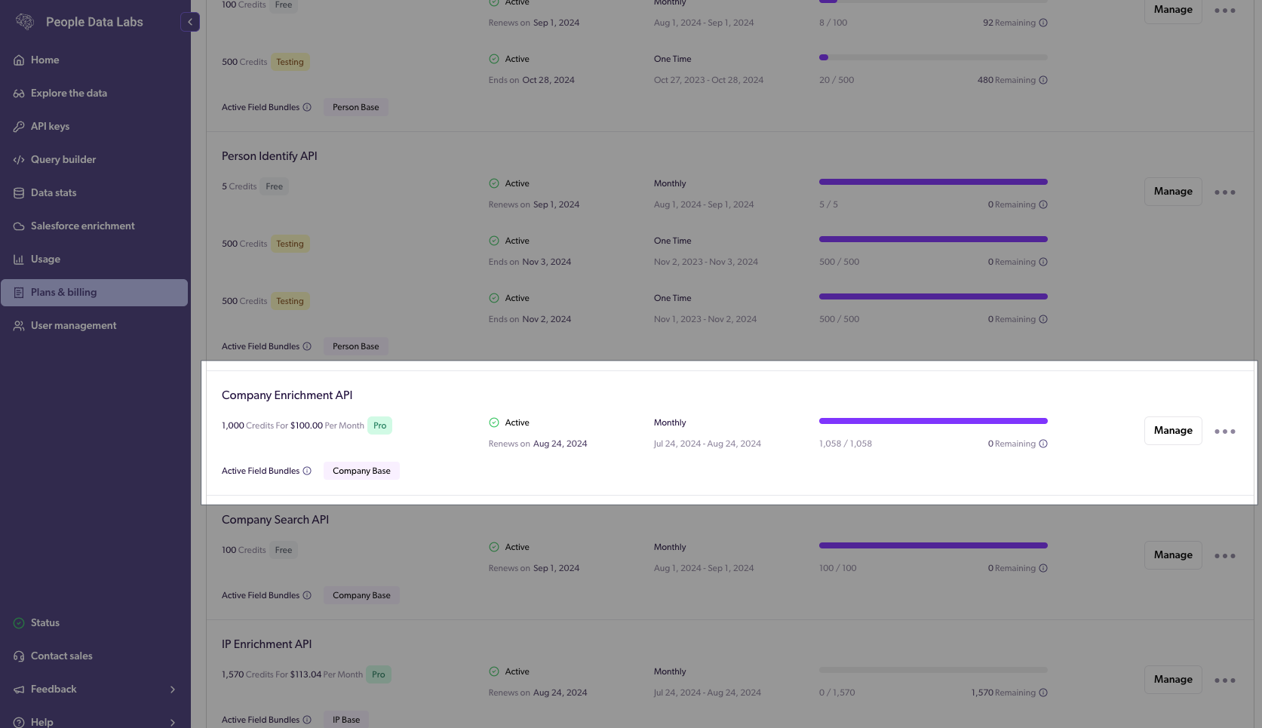Click the Pro badge on Company Enrichment plan

point(379,425)
